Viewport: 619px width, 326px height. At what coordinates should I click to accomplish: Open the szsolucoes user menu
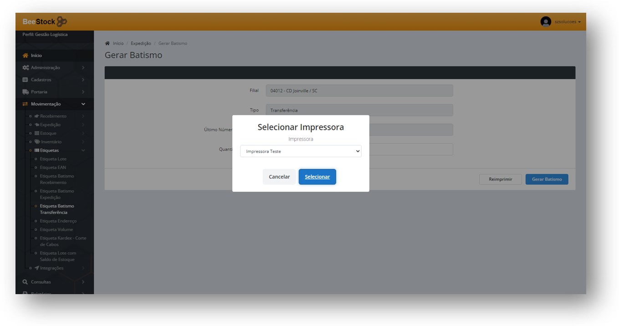567,22
